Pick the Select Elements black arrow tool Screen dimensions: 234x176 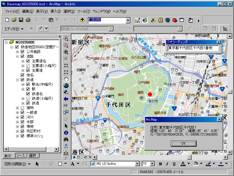(66, 126)
